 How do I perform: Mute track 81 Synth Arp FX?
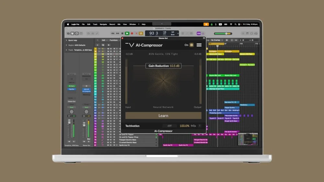tap(108, 145)
